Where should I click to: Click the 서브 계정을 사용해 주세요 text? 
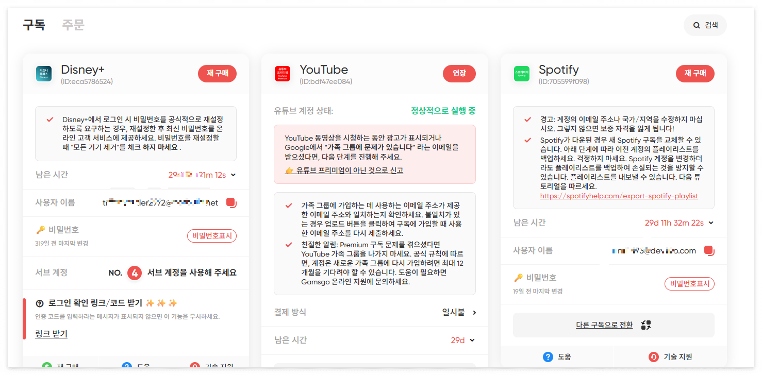pos(192,272)
